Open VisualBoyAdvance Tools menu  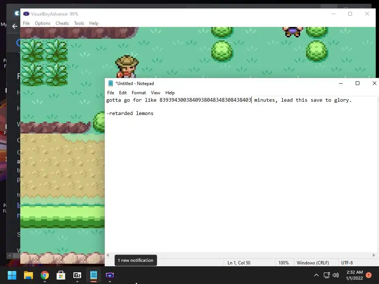(x=79, y=23)
